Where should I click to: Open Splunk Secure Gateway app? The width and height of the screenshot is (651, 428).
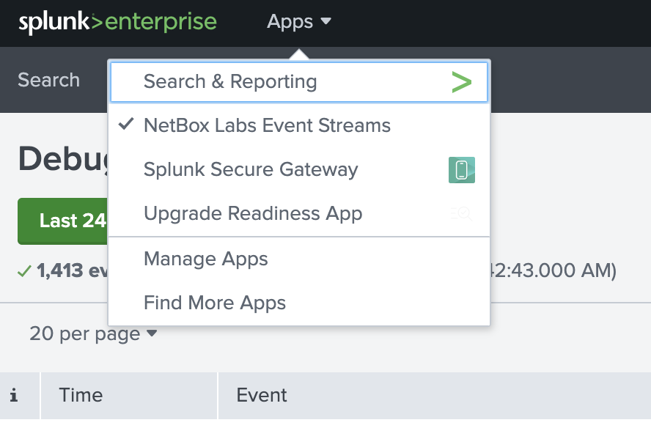click(x=299, y=169)
